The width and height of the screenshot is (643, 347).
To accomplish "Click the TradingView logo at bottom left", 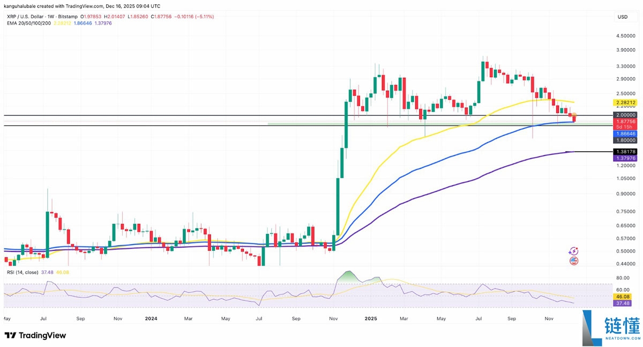I will click(x=35, y=335).
